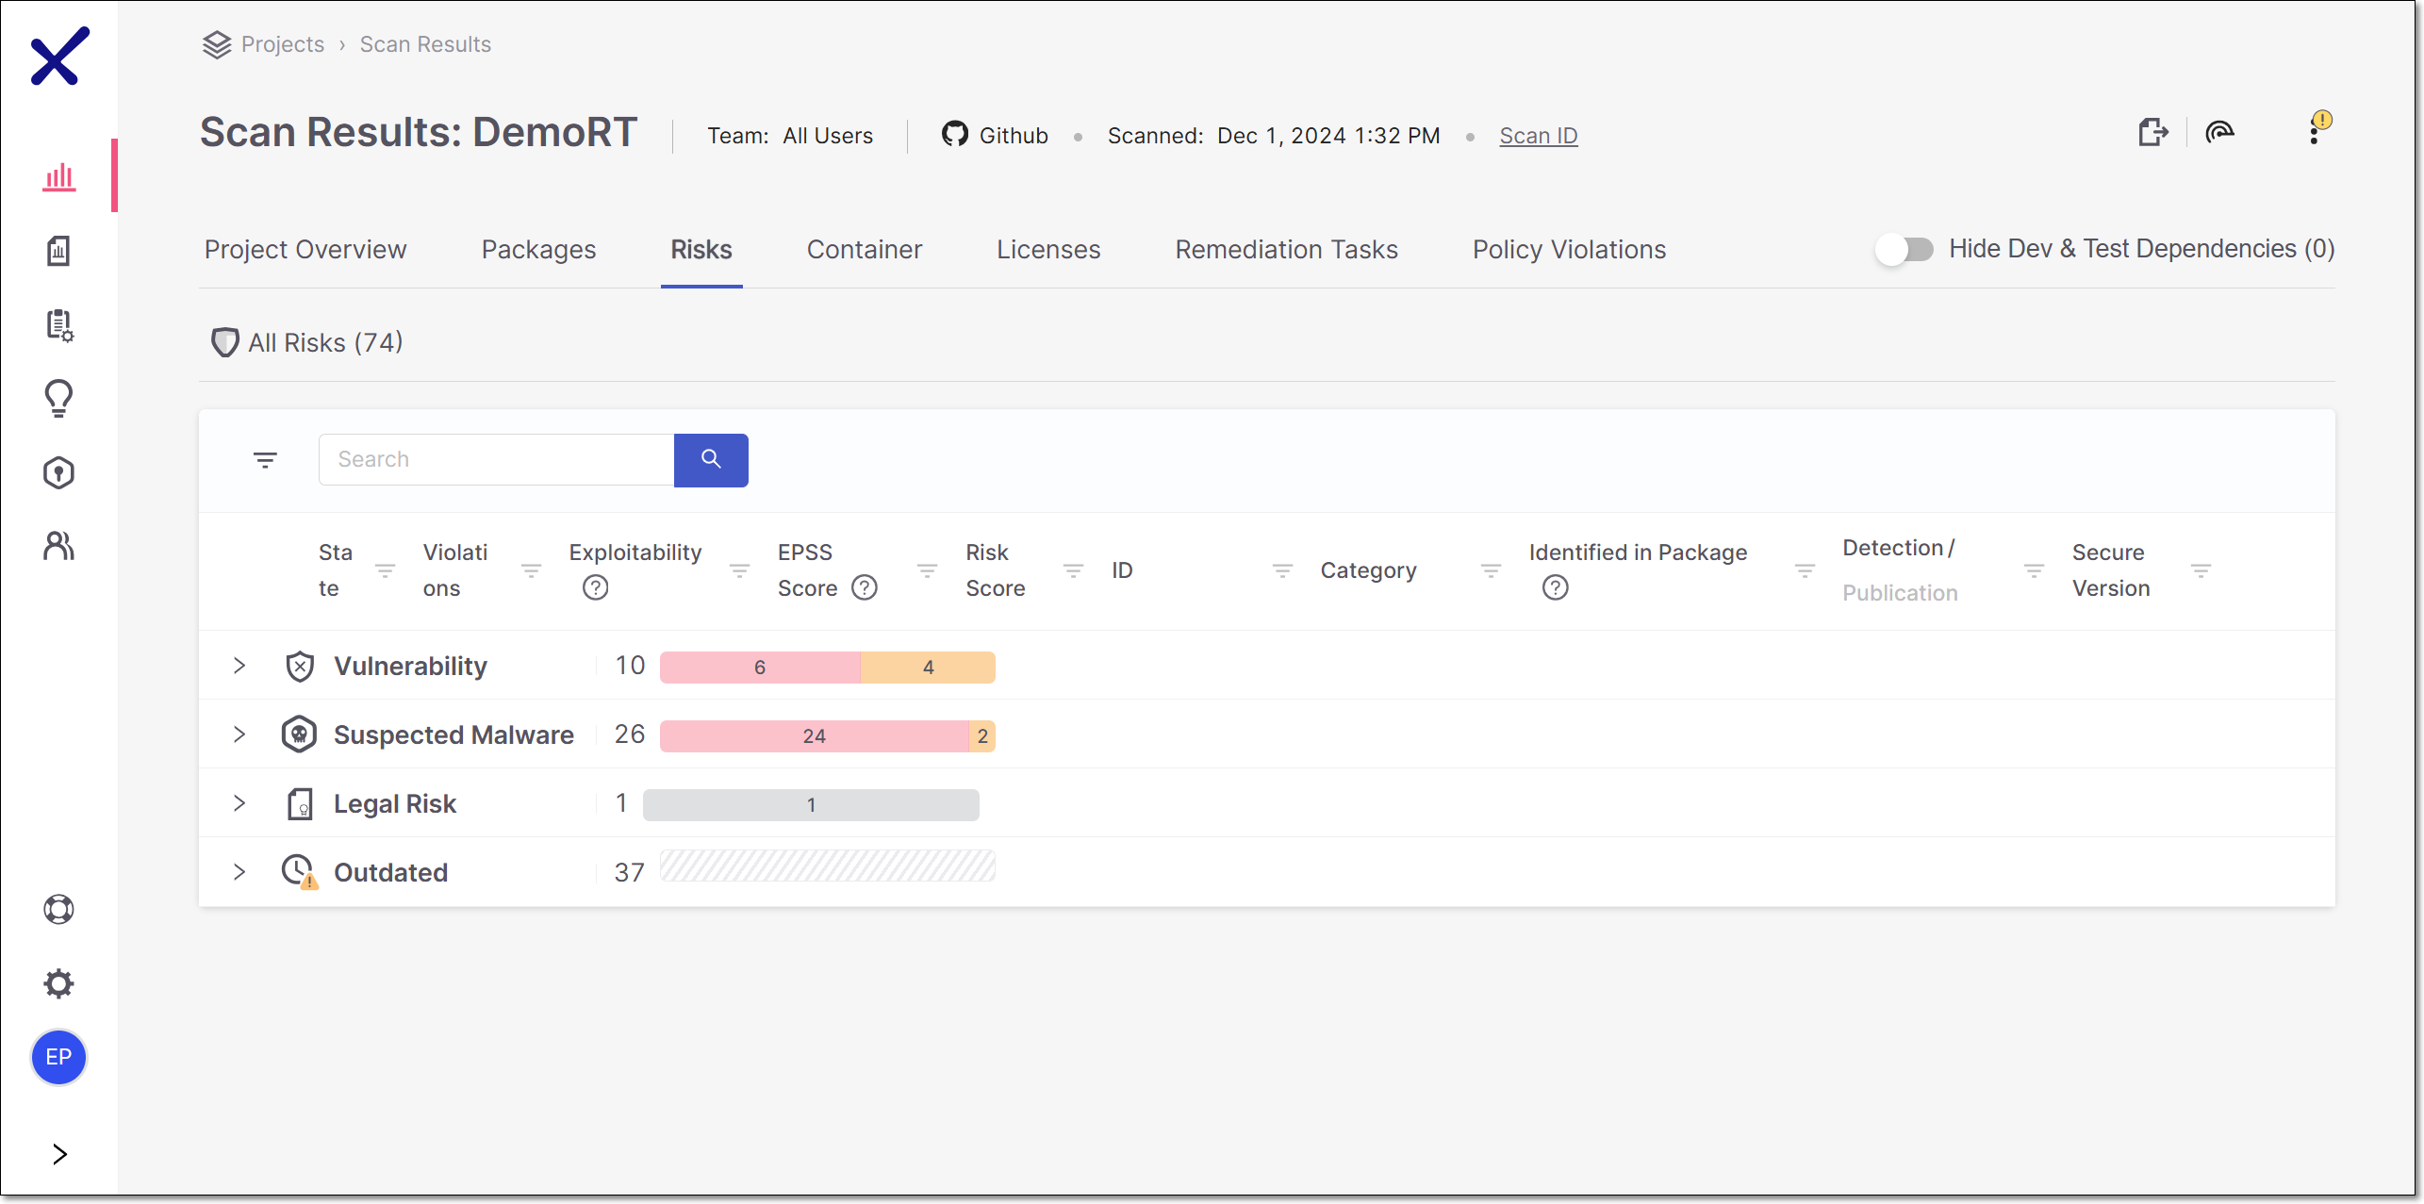Open the lifebuoy help icon
This screenshot has width=2424, height=1204.
coord(58,909)
